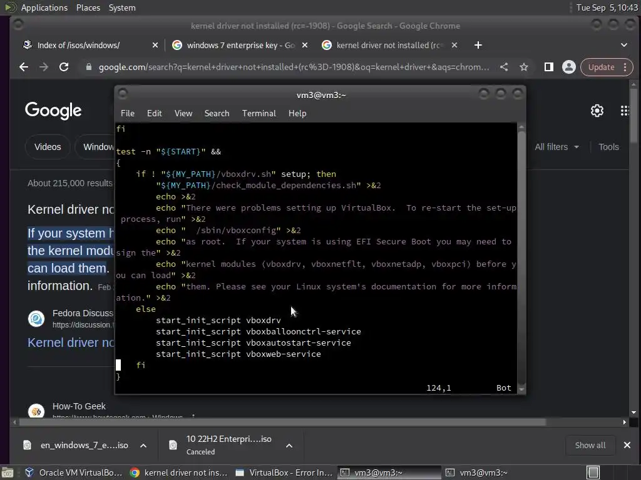Click the 10 22H2 Enterprise iso file icon
Image resolution: width=641 pixels, height=480 pixels.
coord(173,445)
